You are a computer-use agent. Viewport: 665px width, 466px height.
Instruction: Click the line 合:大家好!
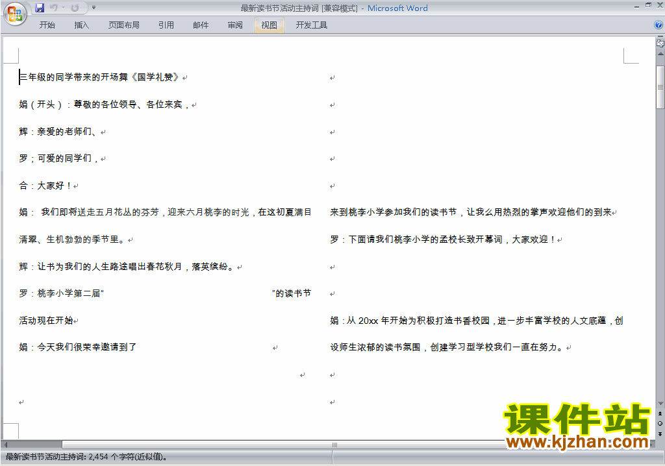point(45,186)
